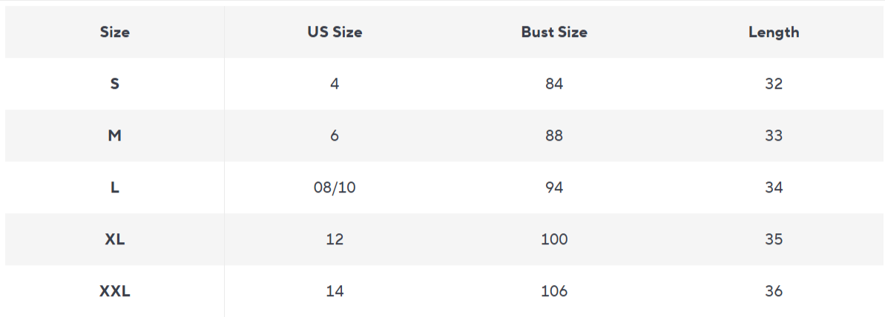This screenshot has height=317, width=885.
Task: Click length value 36
Action: tap(774, 291)
